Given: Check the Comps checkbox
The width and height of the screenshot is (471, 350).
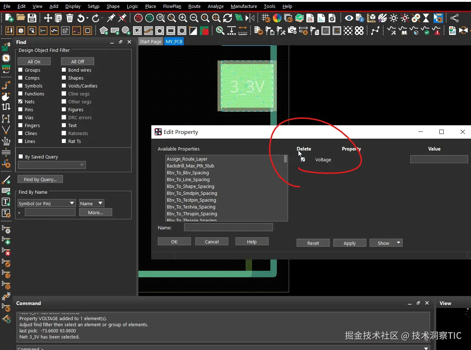Looking at the screenshot, I should pos(20,78).
